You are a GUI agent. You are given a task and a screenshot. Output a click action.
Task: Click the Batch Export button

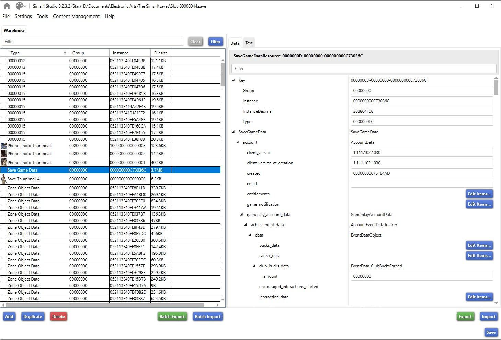(x=172, y=317)
